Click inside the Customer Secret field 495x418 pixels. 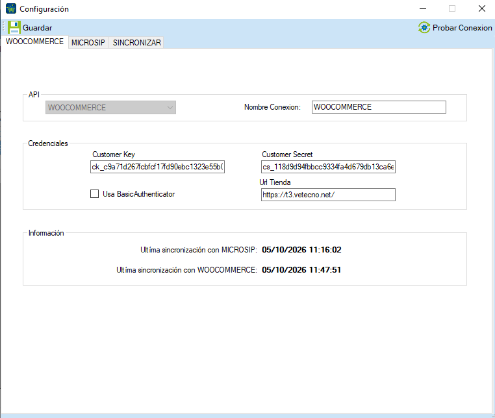[x=328, y=167]
